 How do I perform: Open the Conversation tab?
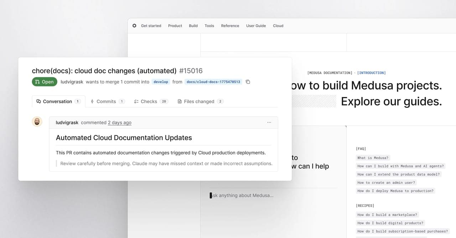coord(58,101)
